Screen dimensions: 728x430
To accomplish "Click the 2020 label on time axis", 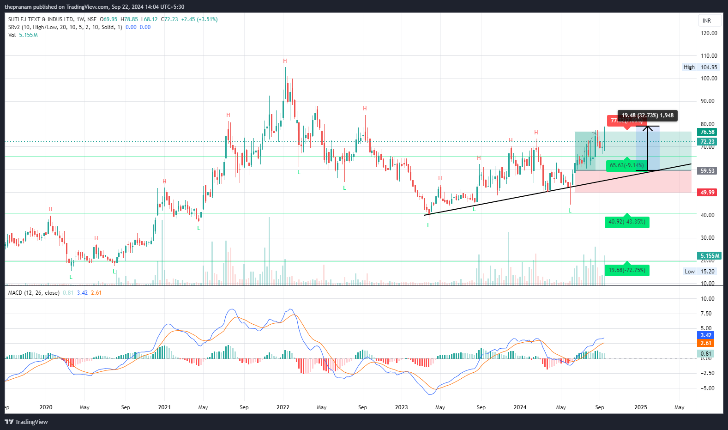I will 46,407.
